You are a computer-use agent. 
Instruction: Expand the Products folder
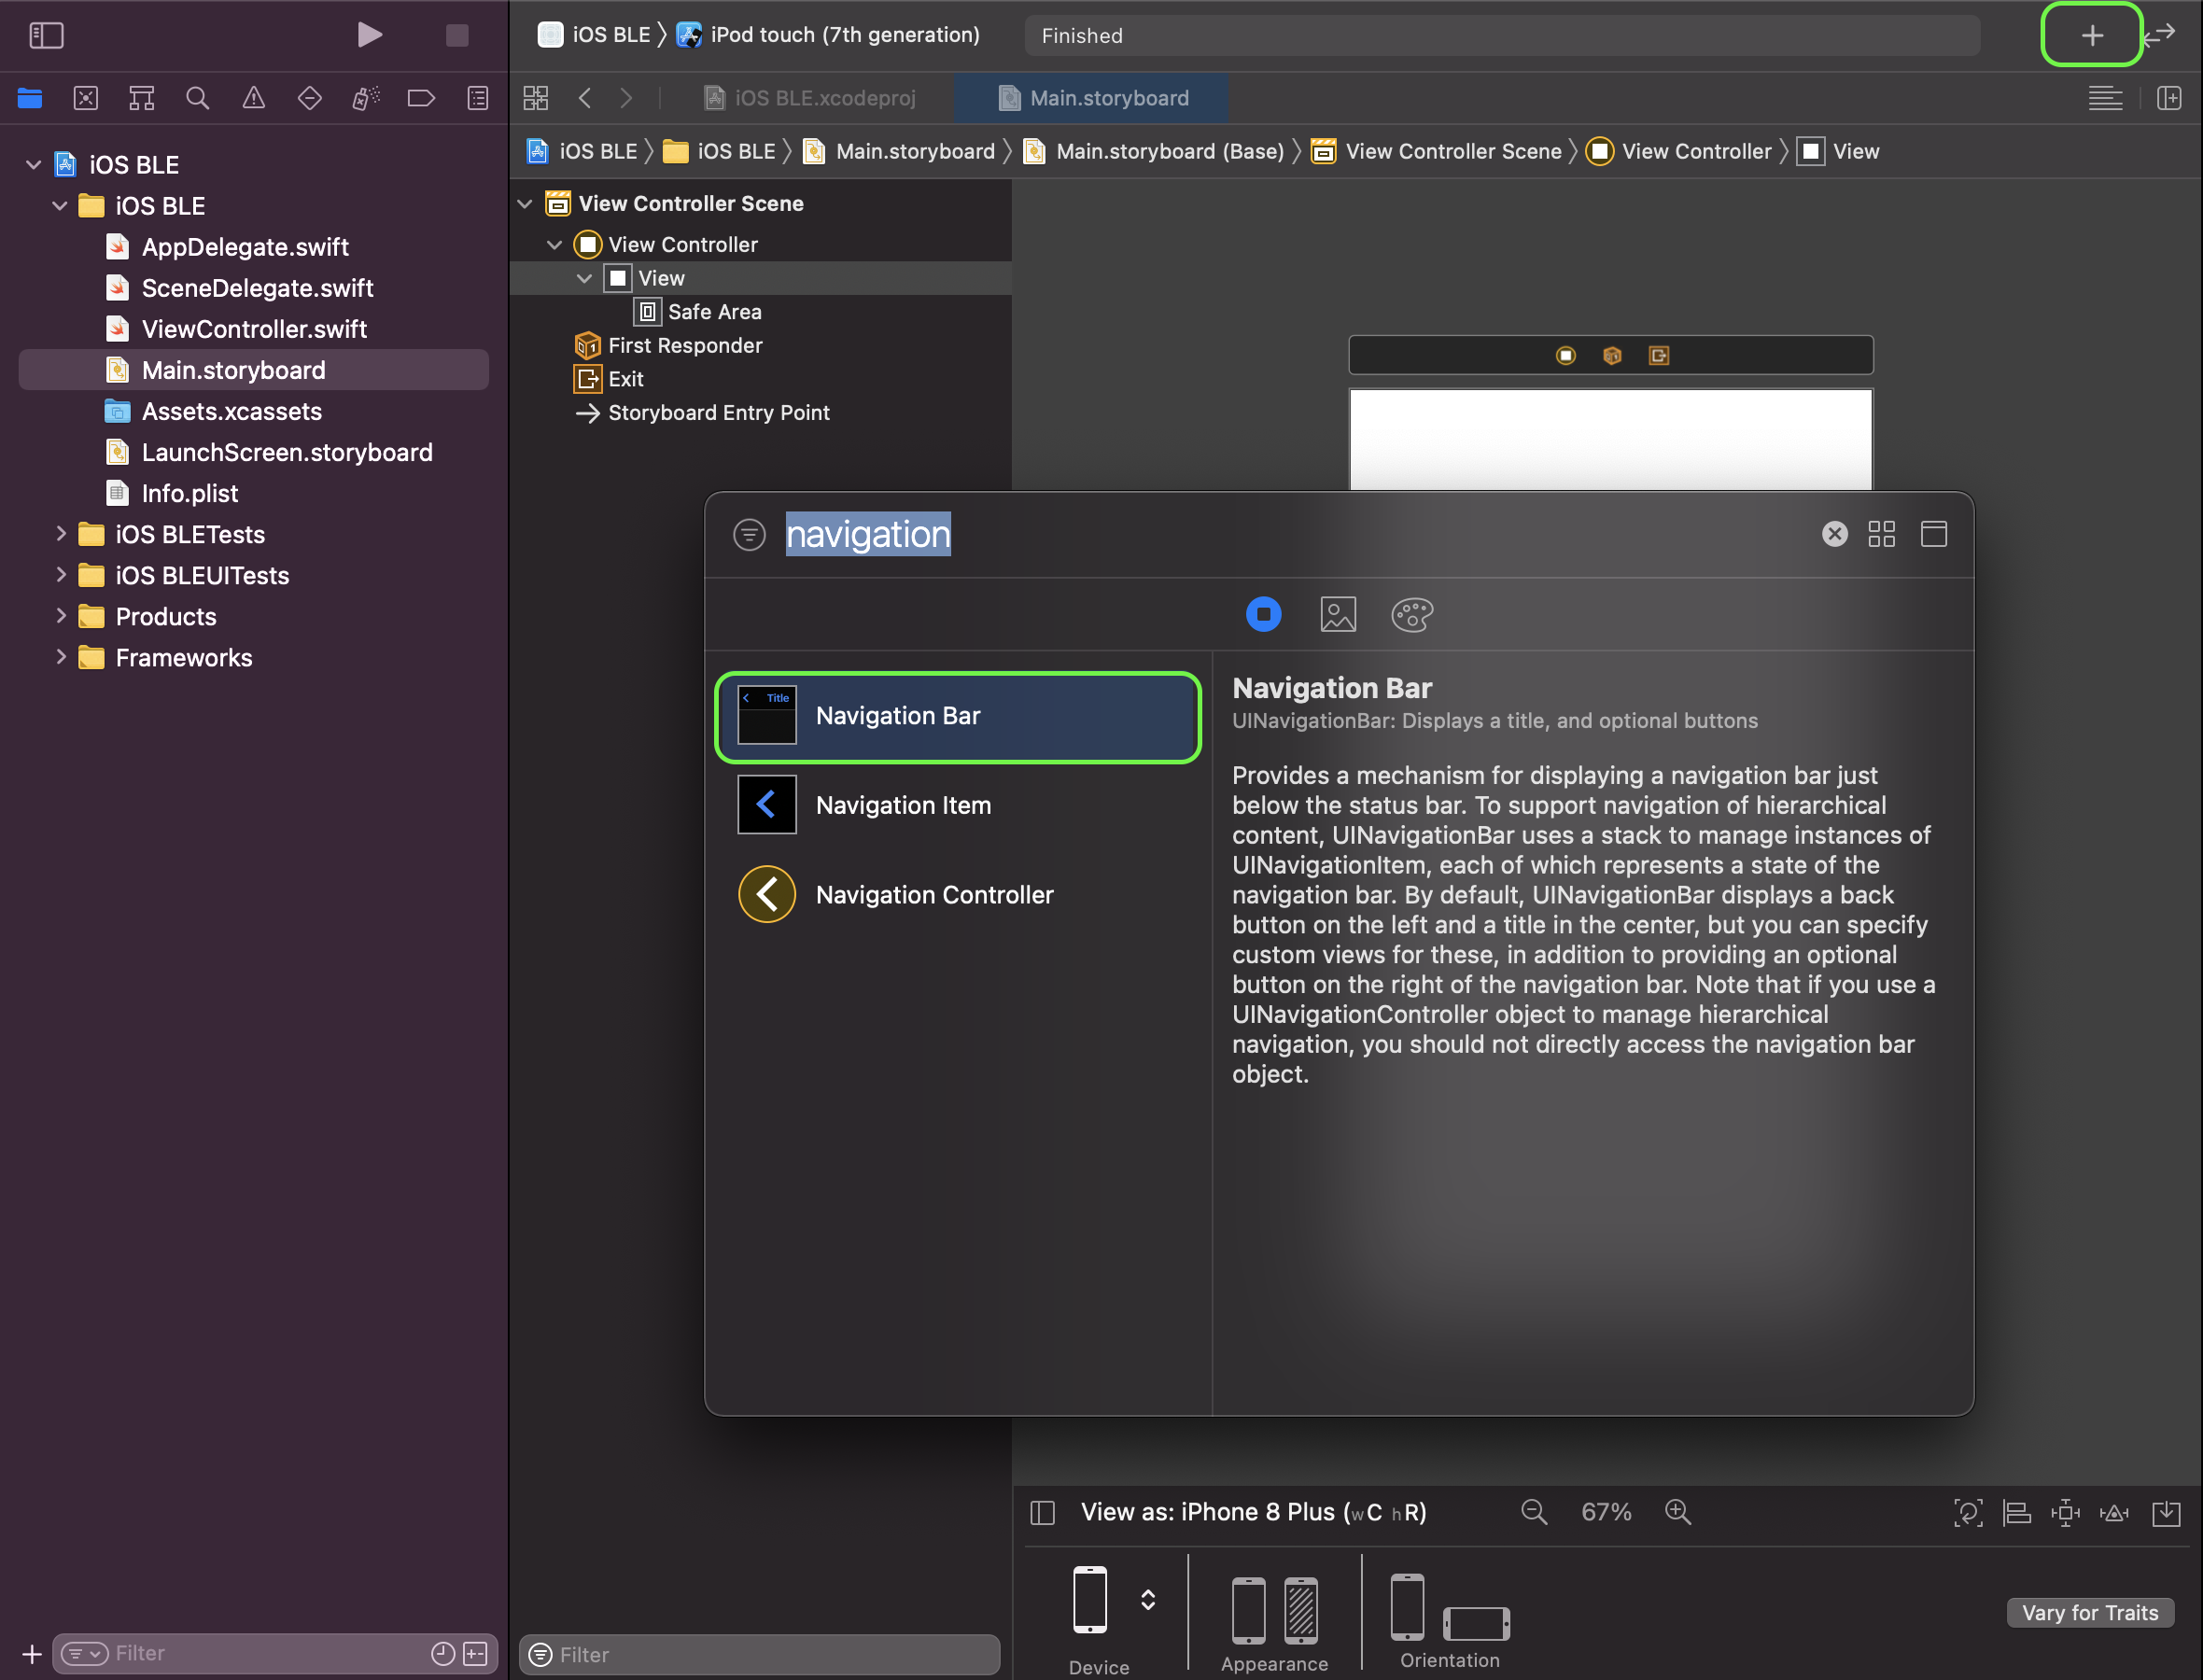pos(60,616)
